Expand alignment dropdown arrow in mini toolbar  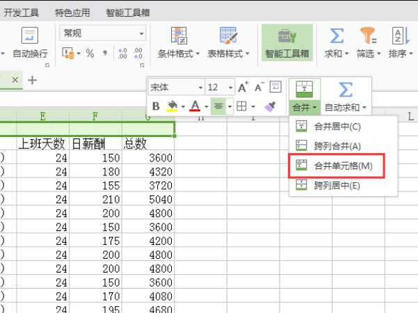(x=230, y=106)
